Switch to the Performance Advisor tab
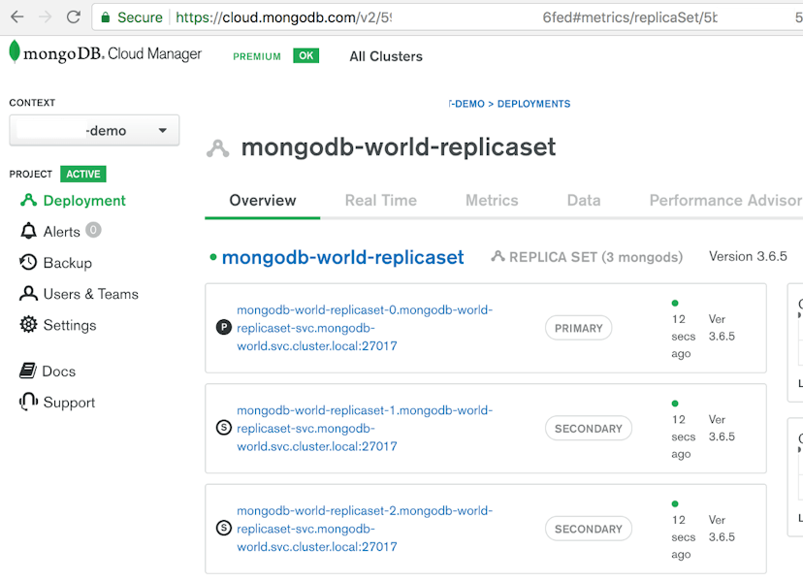Image resolution: width=803 pixels, height=582 pixels. tap(725, 201)
